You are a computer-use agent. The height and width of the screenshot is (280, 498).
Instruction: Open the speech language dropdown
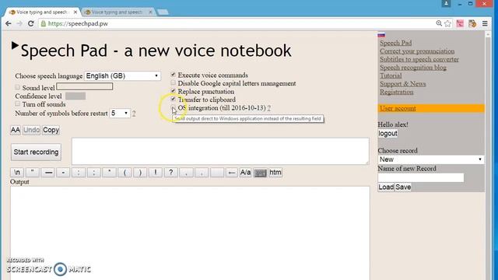click(122, 76)
